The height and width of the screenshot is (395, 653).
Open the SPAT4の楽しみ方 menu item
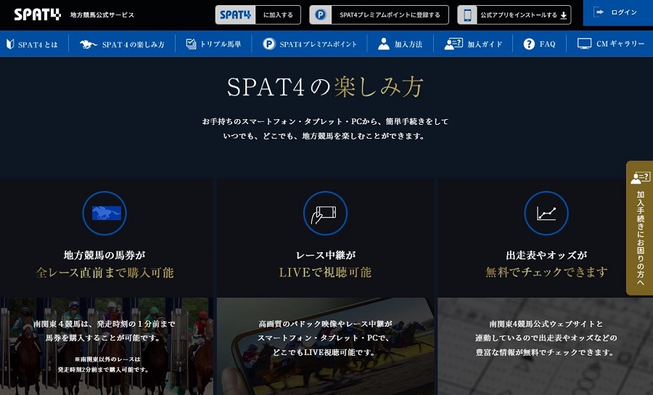point(122,44)
